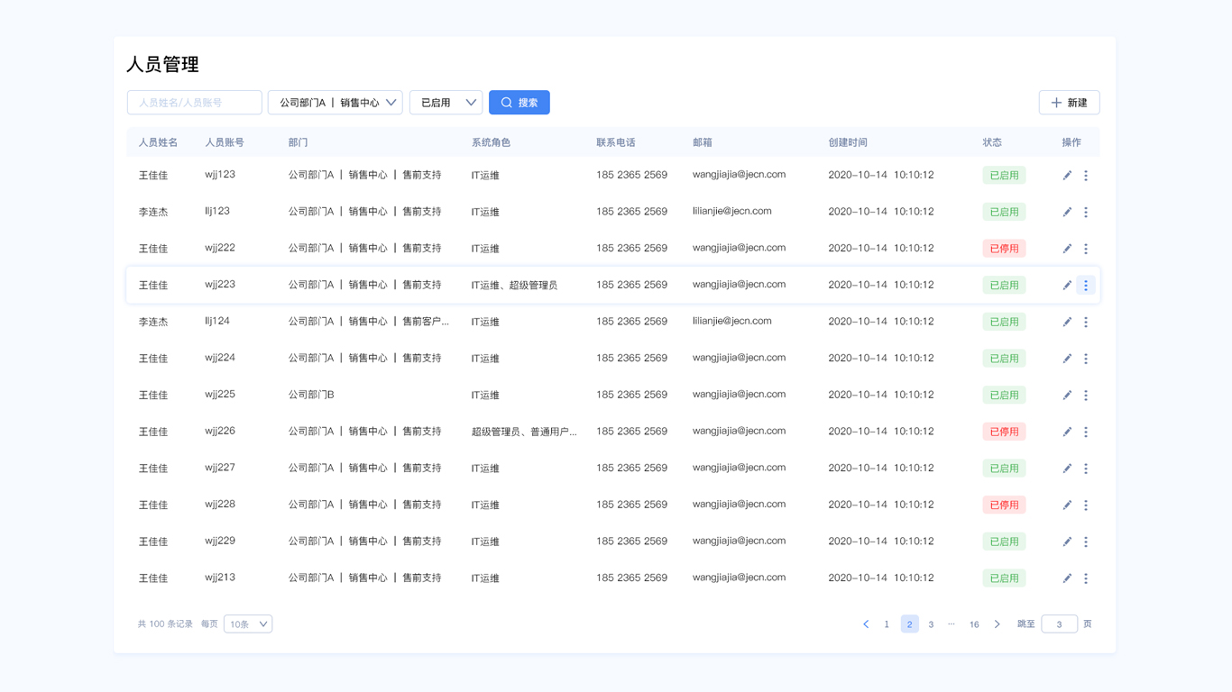Open more options for wjj225 row

click(x=1086, y=396)
